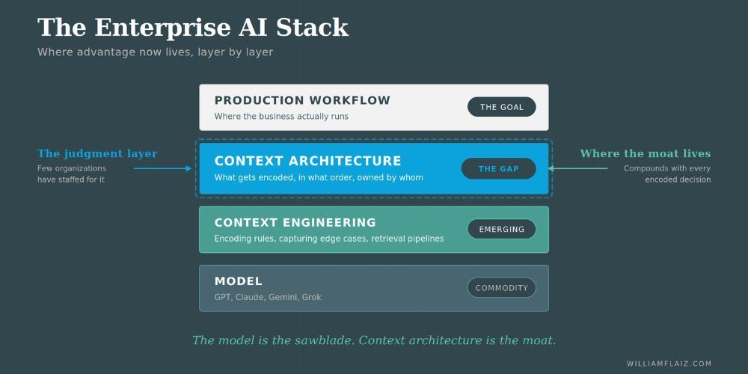This screenshot has height=374, width=748.
Task: Click the italic sawblade quote at bottom
Action: (374, 340)
